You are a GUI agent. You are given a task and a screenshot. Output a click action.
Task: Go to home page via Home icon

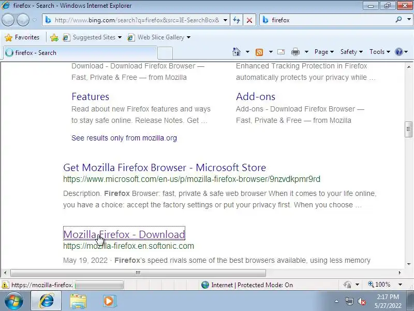click(236, 52)
